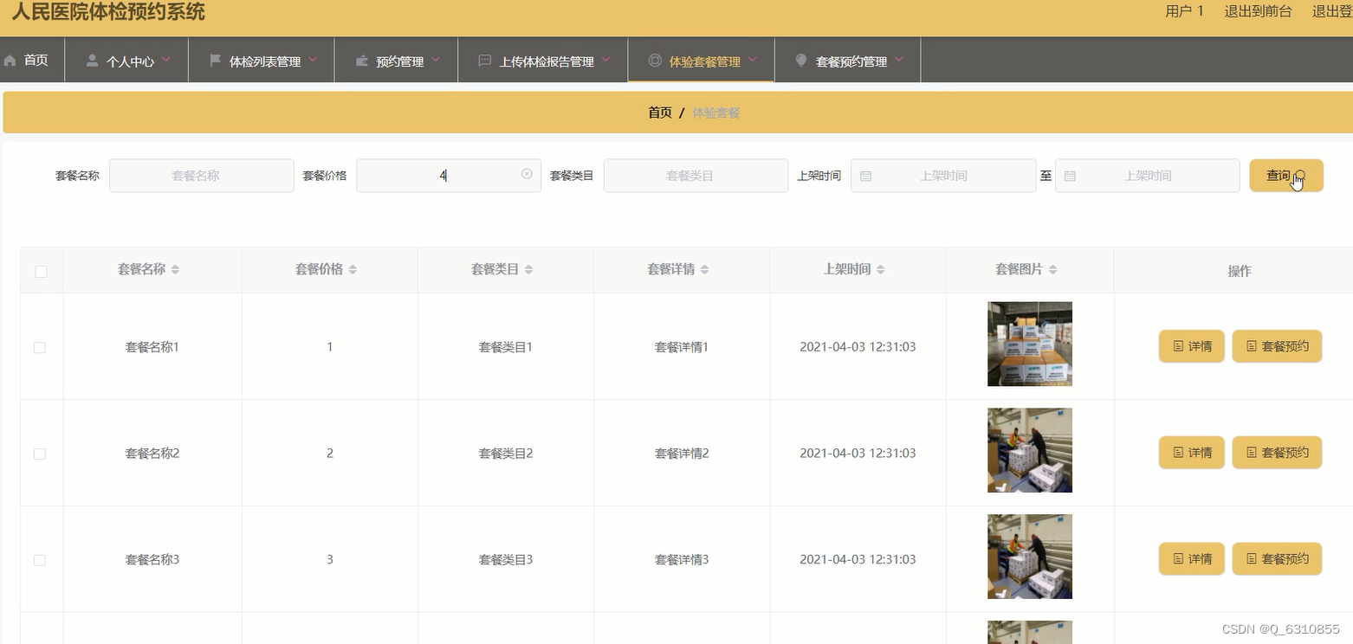Open 详情 for 套餐名称2
The width and height of the screenshot is (1353, 644).
pos(1191,453)
